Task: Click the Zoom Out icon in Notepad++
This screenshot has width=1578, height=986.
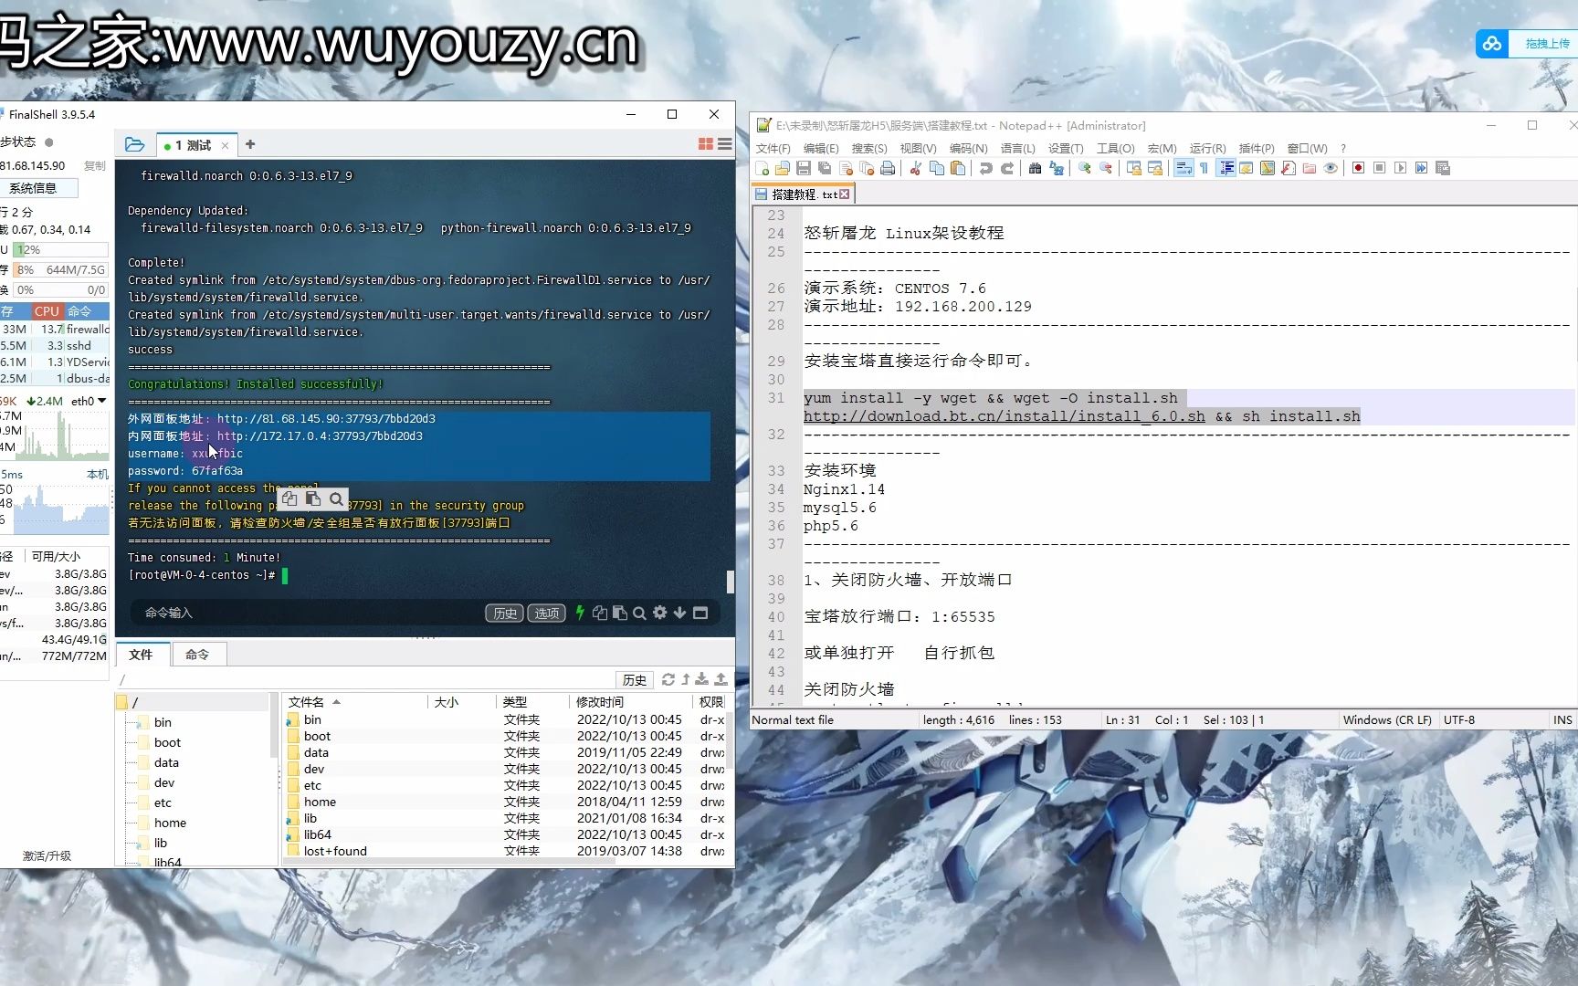Action: [1105, 168]
